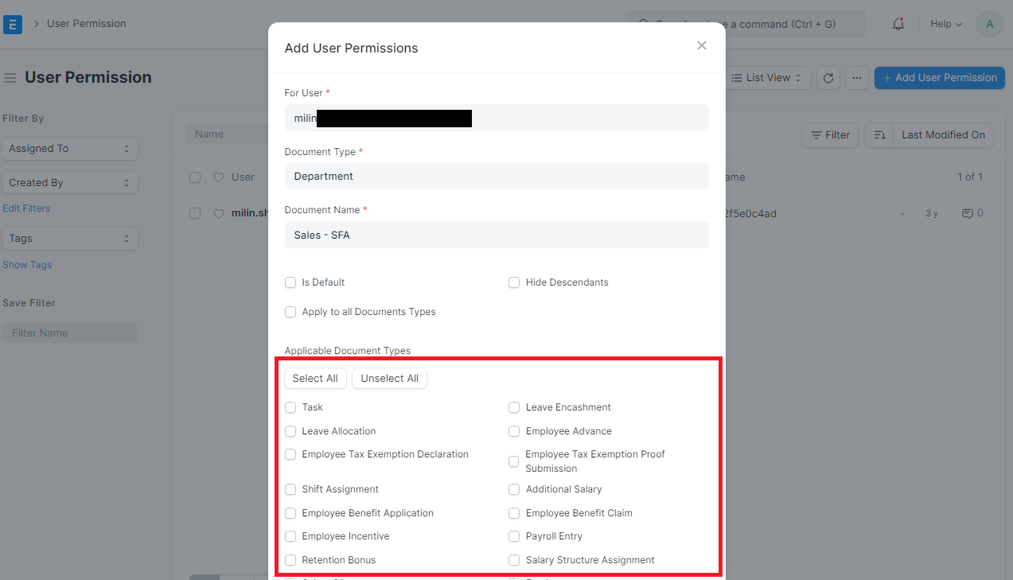Image resolution: width=1013 pixels, height=580 pixels.
Task: Click the sort direction icon beside Last Modified On
Action: pyautogui.click(x=879, y=134)
